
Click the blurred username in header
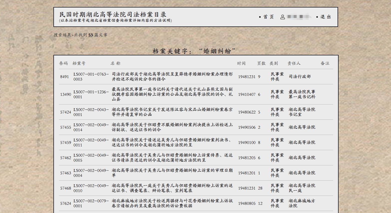pyautogui.click(x=299, y=17)
